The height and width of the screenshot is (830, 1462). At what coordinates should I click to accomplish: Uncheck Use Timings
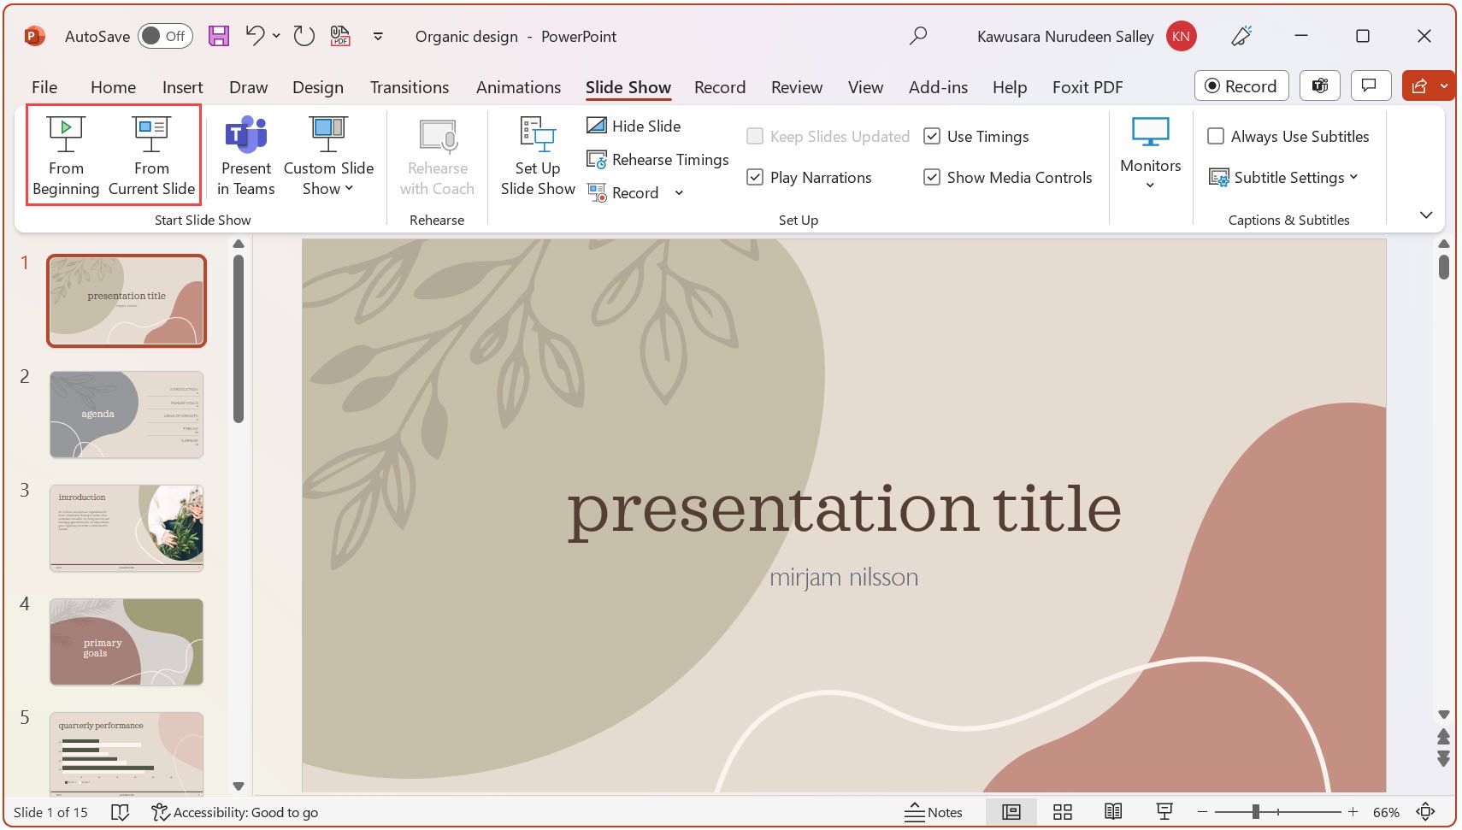[x=932, y=136]
